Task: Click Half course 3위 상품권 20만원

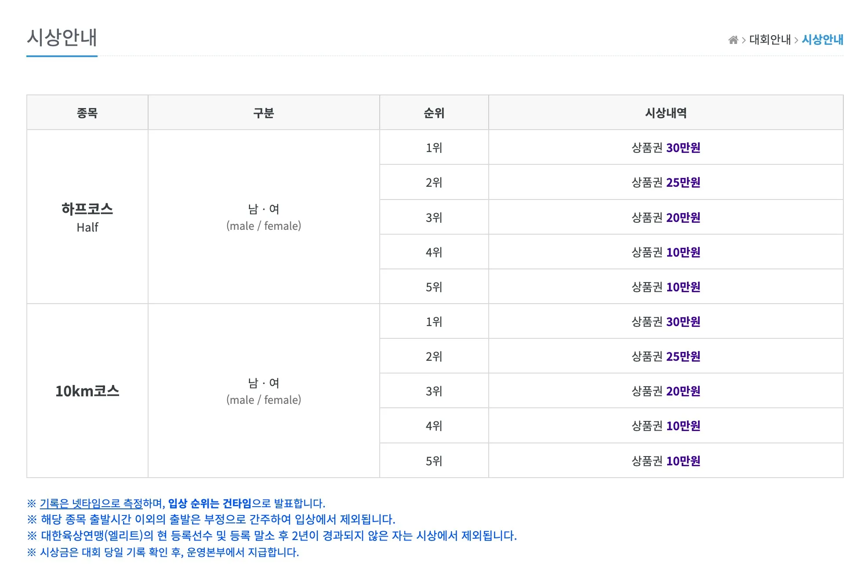Action: pyautogui.click(x=665, y=218)
